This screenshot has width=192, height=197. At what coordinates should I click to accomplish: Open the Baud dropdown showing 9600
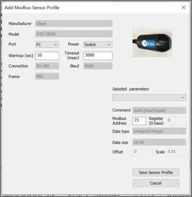[x=98, y=66]
